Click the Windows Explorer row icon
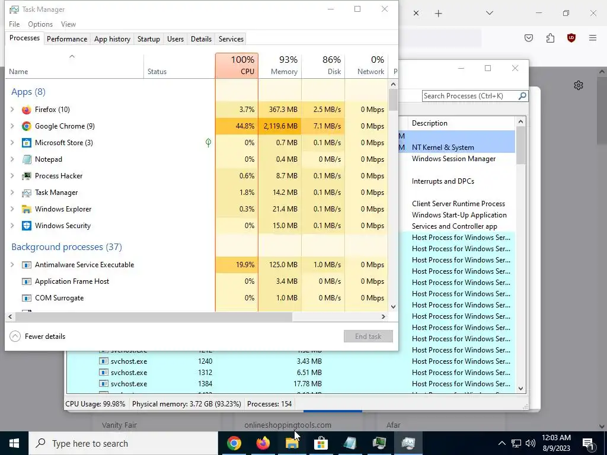 click(26, 209)
